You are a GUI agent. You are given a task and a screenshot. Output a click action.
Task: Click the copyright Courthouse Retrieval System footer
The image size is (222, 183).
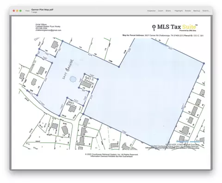click(111, 155)
